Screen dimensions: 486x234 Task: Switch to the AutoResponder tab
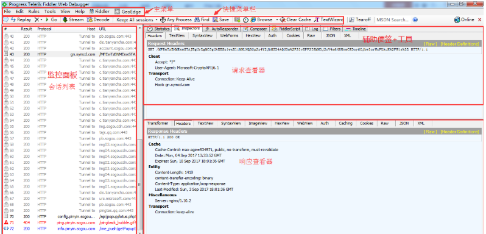coord(221,29)
